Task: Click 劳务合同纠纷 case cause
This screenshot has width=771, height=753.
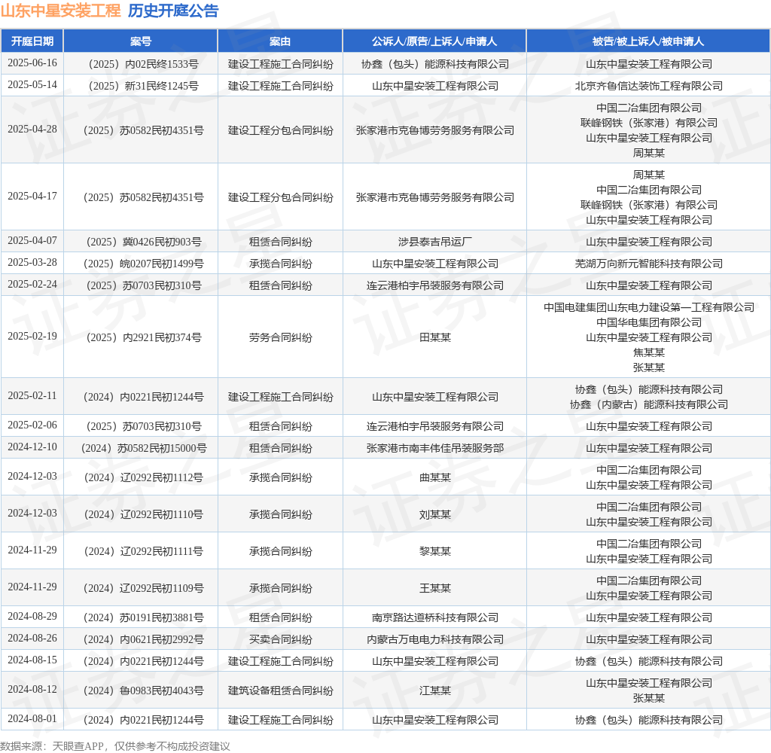Action: coord(280,337)
